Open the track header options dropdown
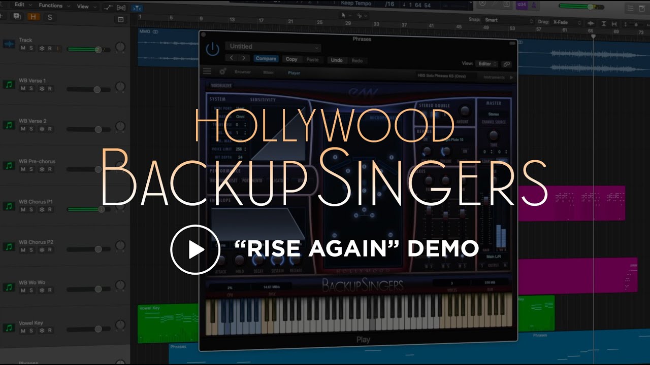Screen dimensions: 650x365 [x=120, y=19]
